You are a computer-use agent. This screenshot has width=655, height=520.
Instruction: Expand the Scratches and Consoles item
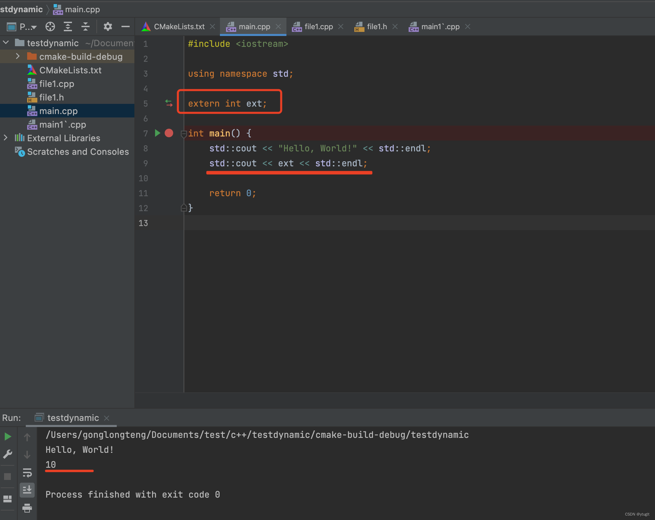tap(4, 151)
